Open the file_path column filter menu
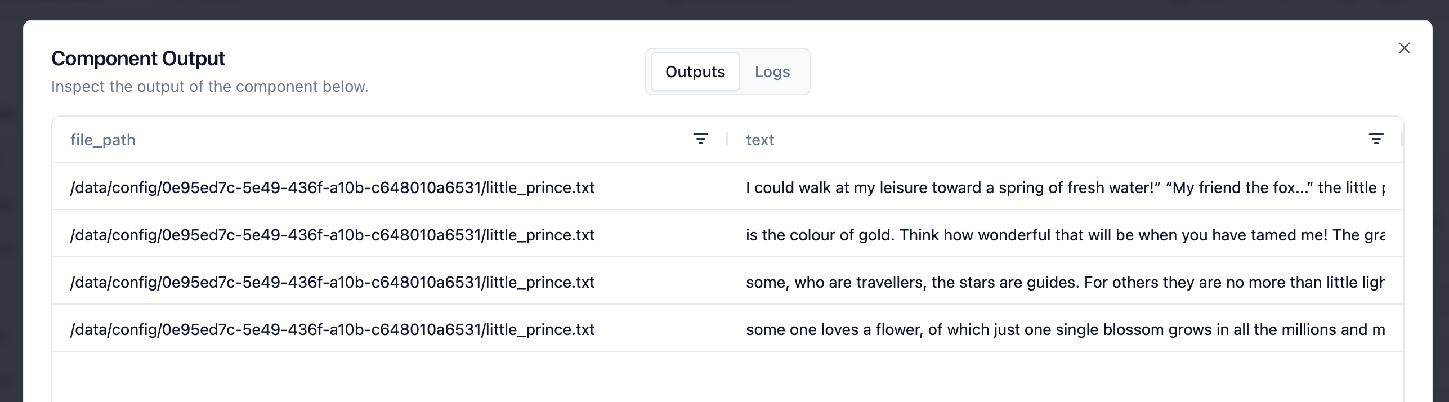1449x402 pixels. pos(700,139)
